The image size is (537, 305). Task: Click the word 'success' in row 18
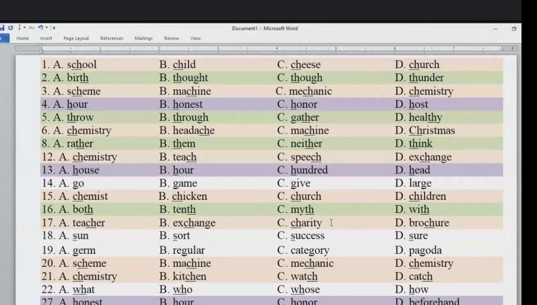[307, 235]
